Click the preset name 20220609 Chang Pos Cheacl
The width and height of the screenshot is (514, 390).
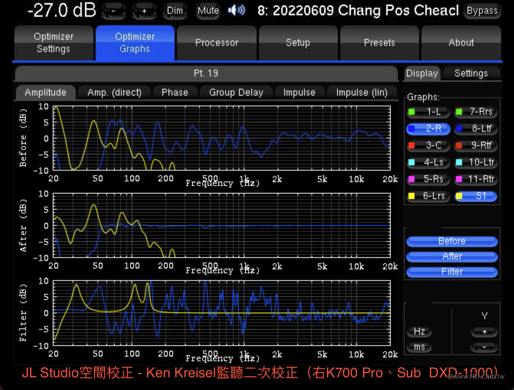point(358,10)
